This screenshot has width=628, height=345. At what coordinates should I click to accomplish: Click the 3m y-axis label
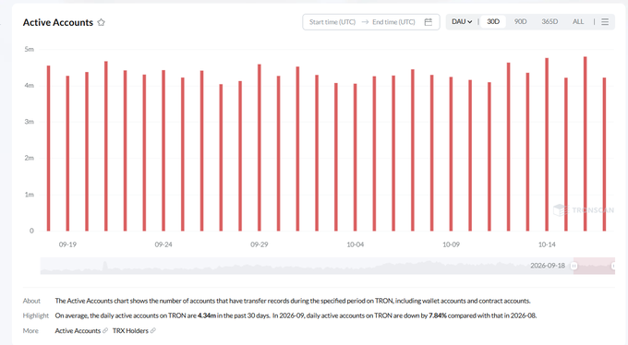(x=30, y=122)
